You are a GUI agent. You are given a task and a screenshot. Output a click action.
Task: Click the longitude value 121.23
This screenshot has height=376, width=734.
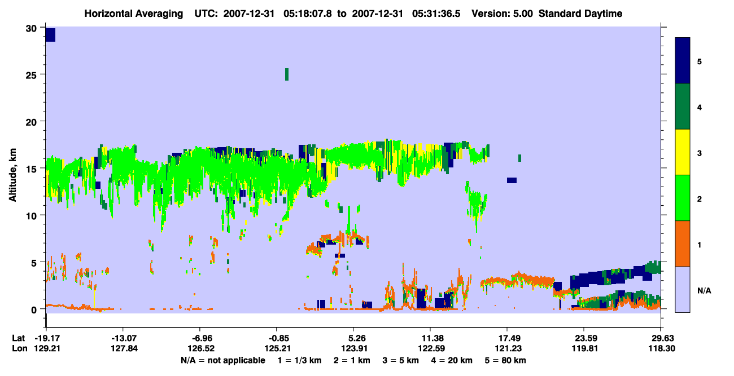506,348
